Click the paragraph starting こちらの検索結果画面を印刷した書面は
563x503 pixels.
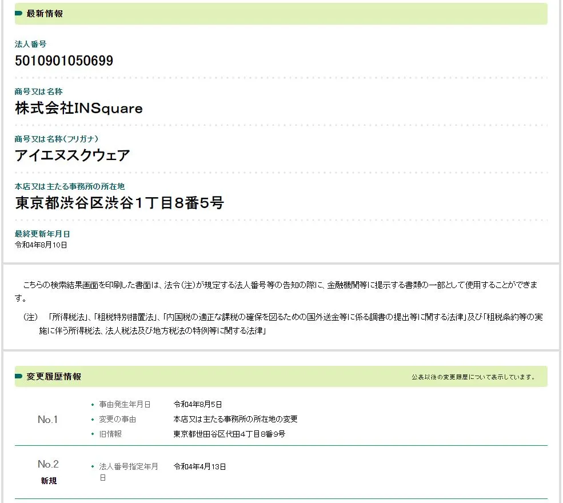tap(277, 291)
